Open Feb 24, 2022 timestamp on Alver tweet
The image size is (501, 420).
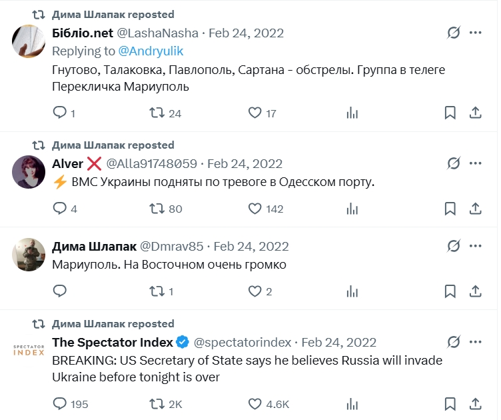pyautogui.click(x=245, y=163)
